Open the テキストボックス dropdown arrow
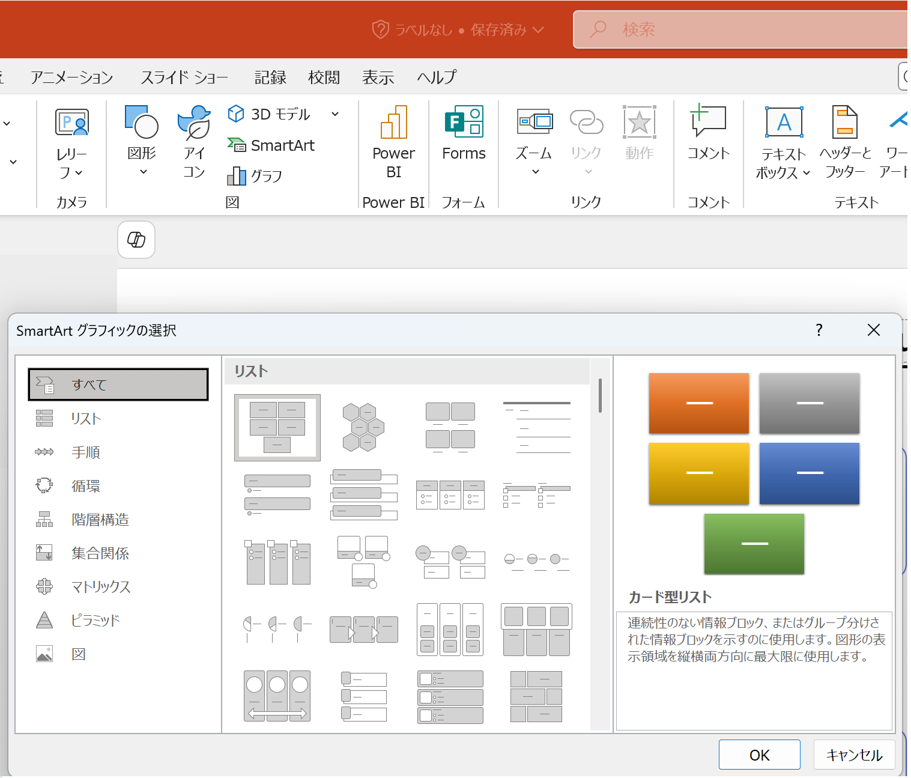Image resolution: width=911 pixels, height=778 pixels. (807, 173)
